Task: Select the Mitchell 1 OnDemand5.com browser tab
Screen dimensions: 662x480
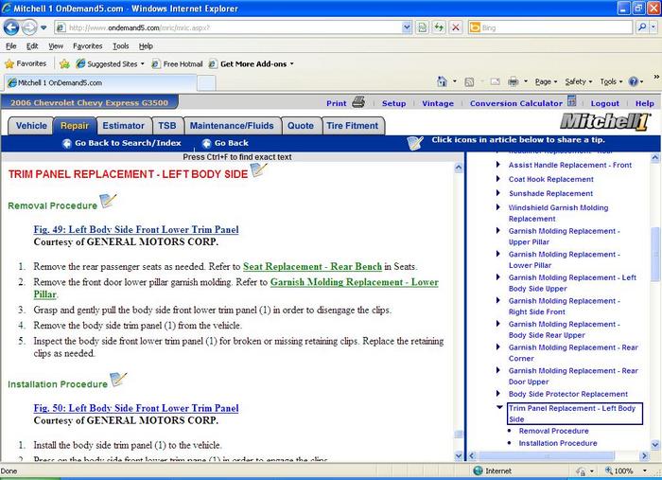Action: [100, 82]
